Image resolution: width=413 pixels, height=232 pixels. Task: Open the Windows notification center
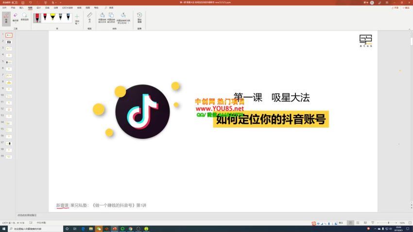(x=408, y=229)
